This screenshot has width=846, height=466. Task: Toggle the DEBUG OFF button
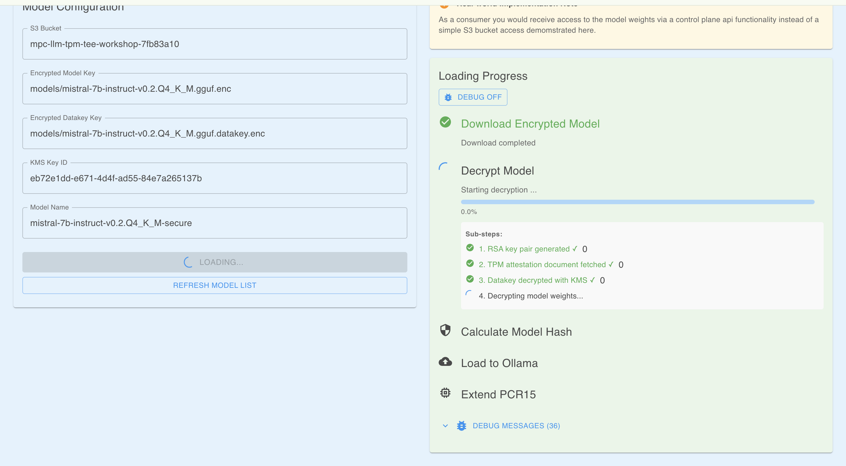click(473, 97)
